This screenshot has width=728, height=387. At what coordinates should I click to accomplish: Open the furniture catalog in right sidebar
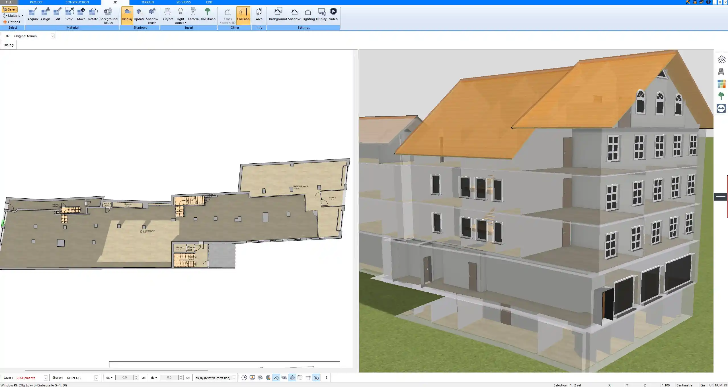pos(721,71)
